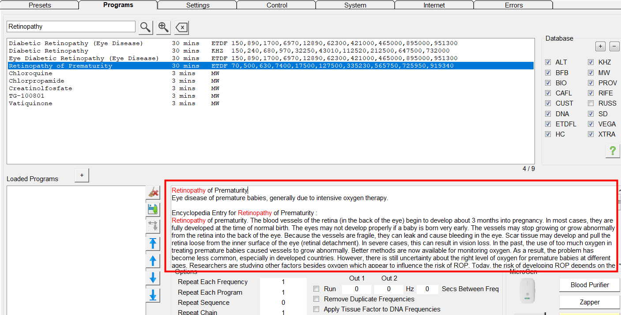Image resolution: width=621 pixels, height=315 pixels.
Task: Select Diabetic Retinopathy (Eye Disease) program row
Action: pos(270,43)
